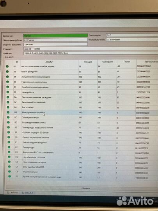Click CRC-ошибки UltraDMA attribute text
Screen dimensions: 158x211
tap(34, 167)
